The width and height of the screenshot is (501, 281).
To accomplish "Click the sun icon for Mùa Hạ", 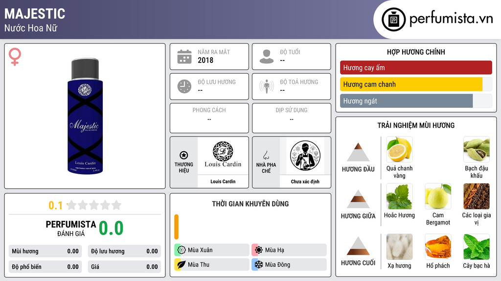I will [x=259, y=250].
